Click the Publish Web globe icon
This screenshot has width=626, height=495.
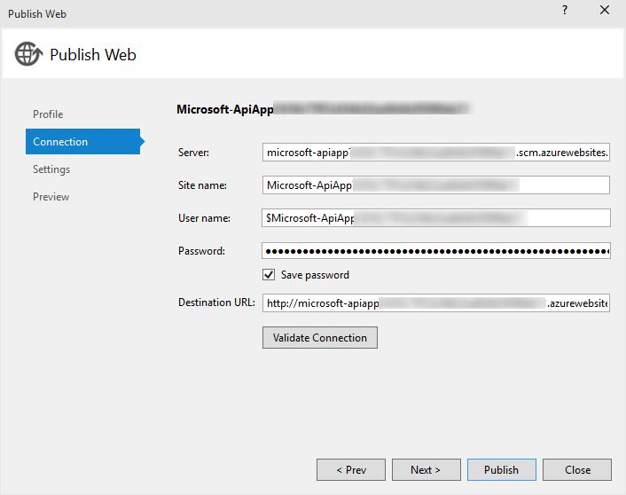pyautogui.click(x=28, y=54)
